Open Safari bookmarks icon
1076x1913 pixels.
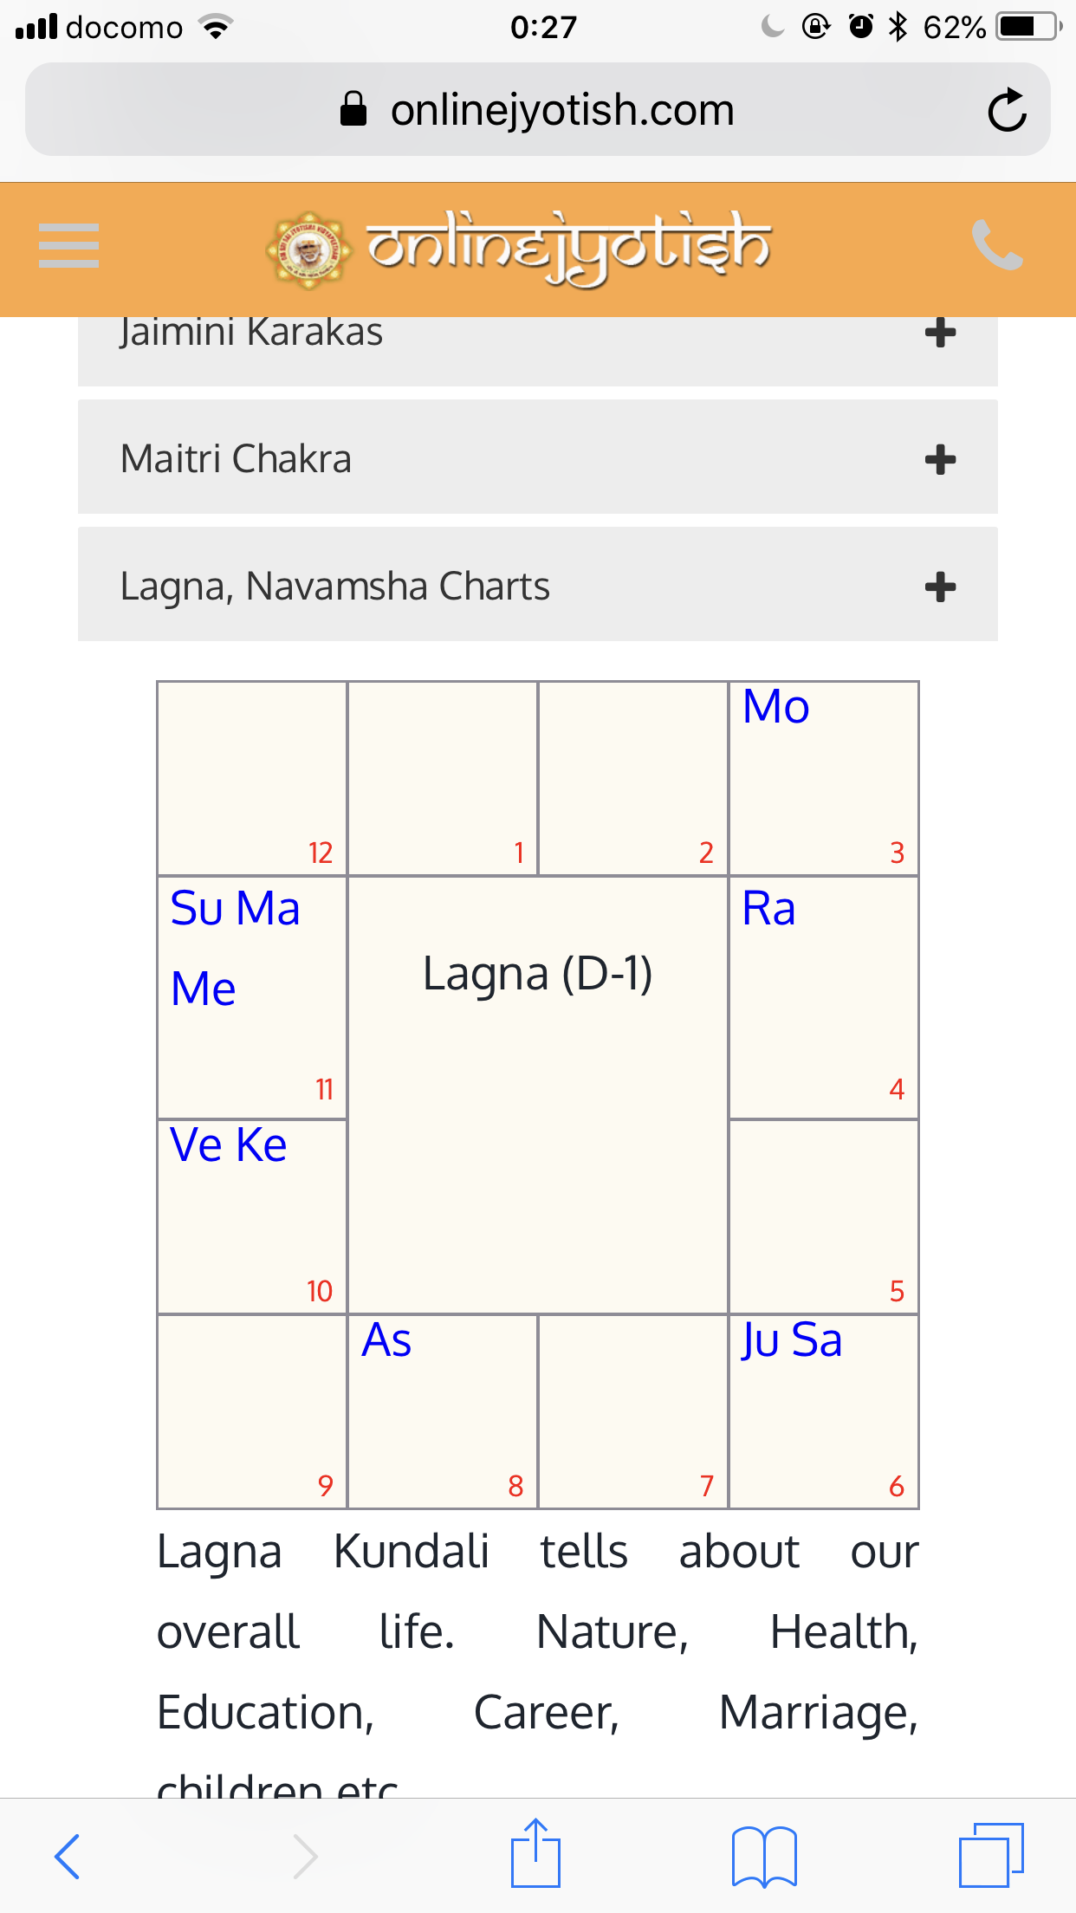pos(763,1856)
